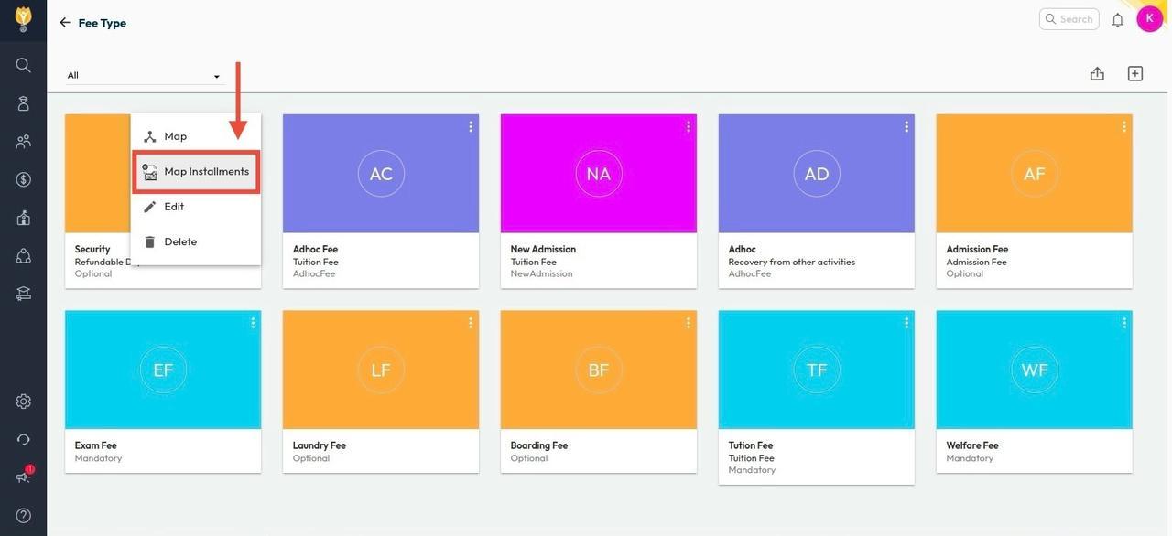Screen dimensions: 1172x536
Task: Choose Edit in the context menu
Action: coord(174,207)
